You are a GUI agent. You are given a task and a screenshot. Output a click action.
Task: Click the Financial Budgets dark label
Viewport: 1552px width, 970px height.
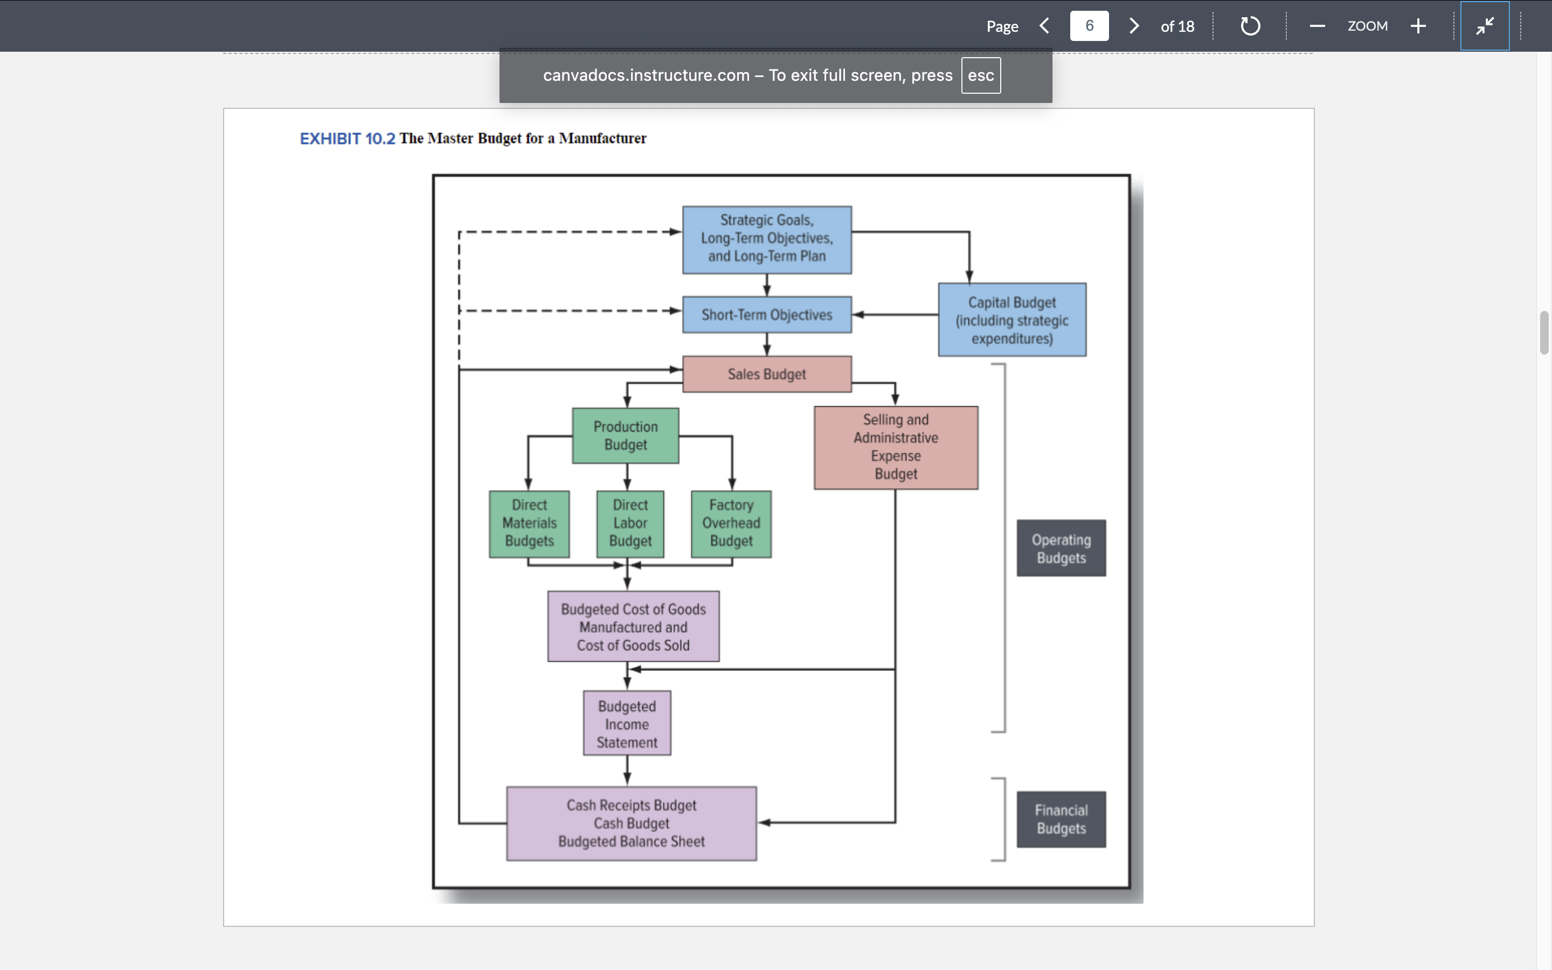click(x=1061, y=819)
